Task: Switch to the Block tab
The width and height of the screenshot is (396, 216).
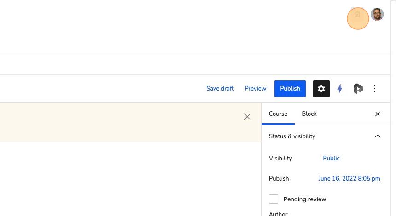Action: coord(309,114)
